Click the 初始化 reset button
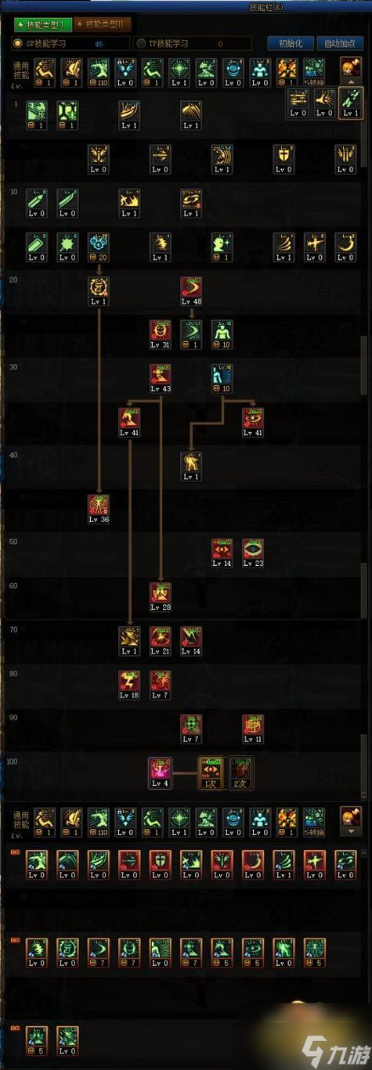The image size is (372, 1070). tap(291, 44)
